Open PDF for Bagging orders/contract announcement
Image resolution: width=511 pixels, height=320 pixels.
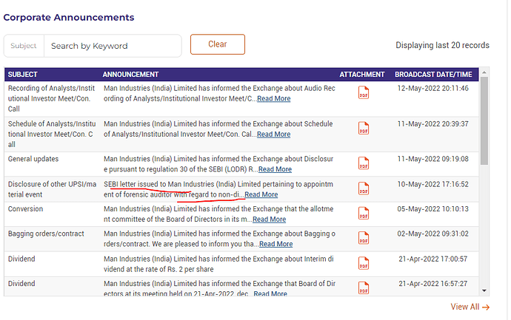pyautogui.click(x=364, y=238)
